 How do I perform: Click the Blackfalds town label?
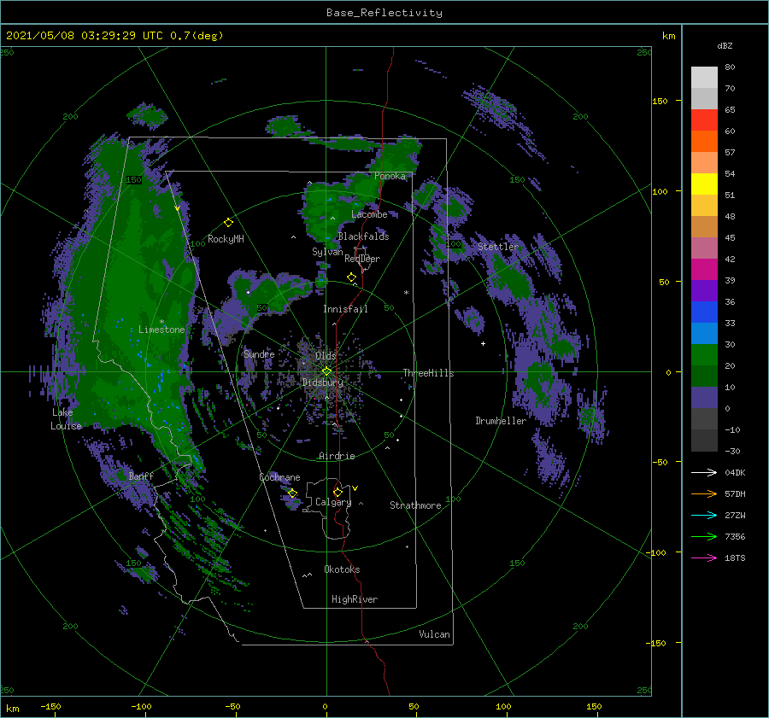click(363, 236)
